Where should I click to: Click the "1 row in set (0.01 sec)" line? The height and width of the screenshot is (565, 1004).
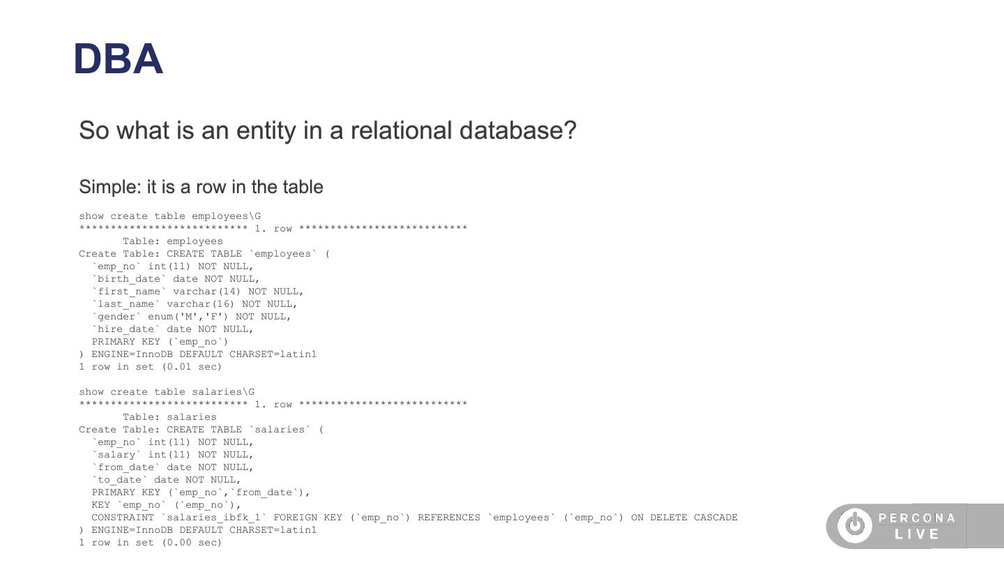pyautogui.click(x=150, y=367)
